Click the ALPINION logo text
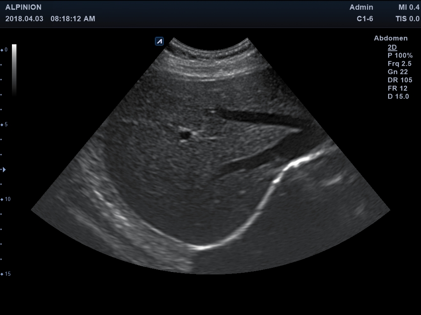The image size is (421, 315). [23, 7]
